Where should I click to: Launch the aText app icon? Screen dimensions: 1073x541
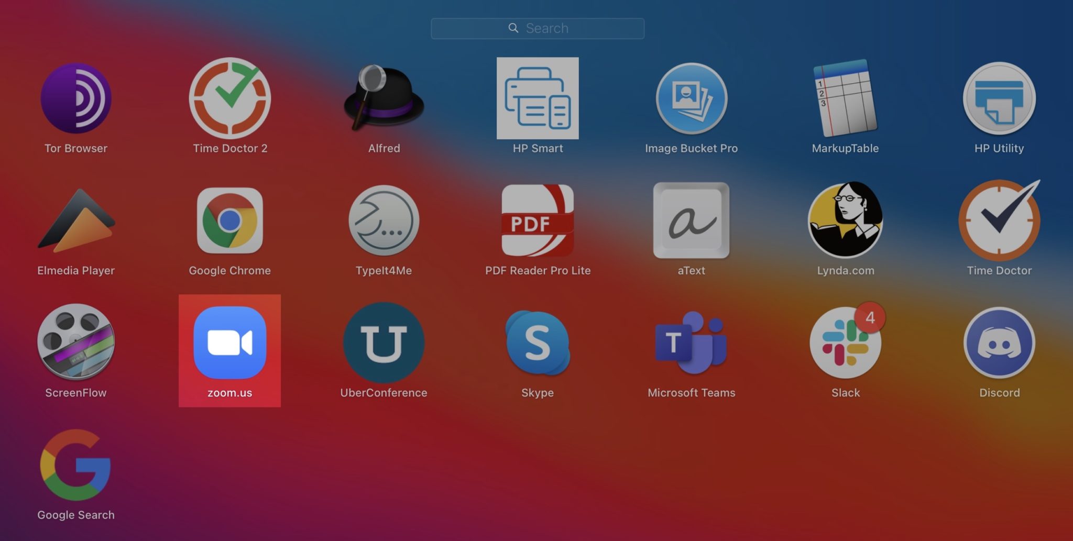tap(692, 220)
